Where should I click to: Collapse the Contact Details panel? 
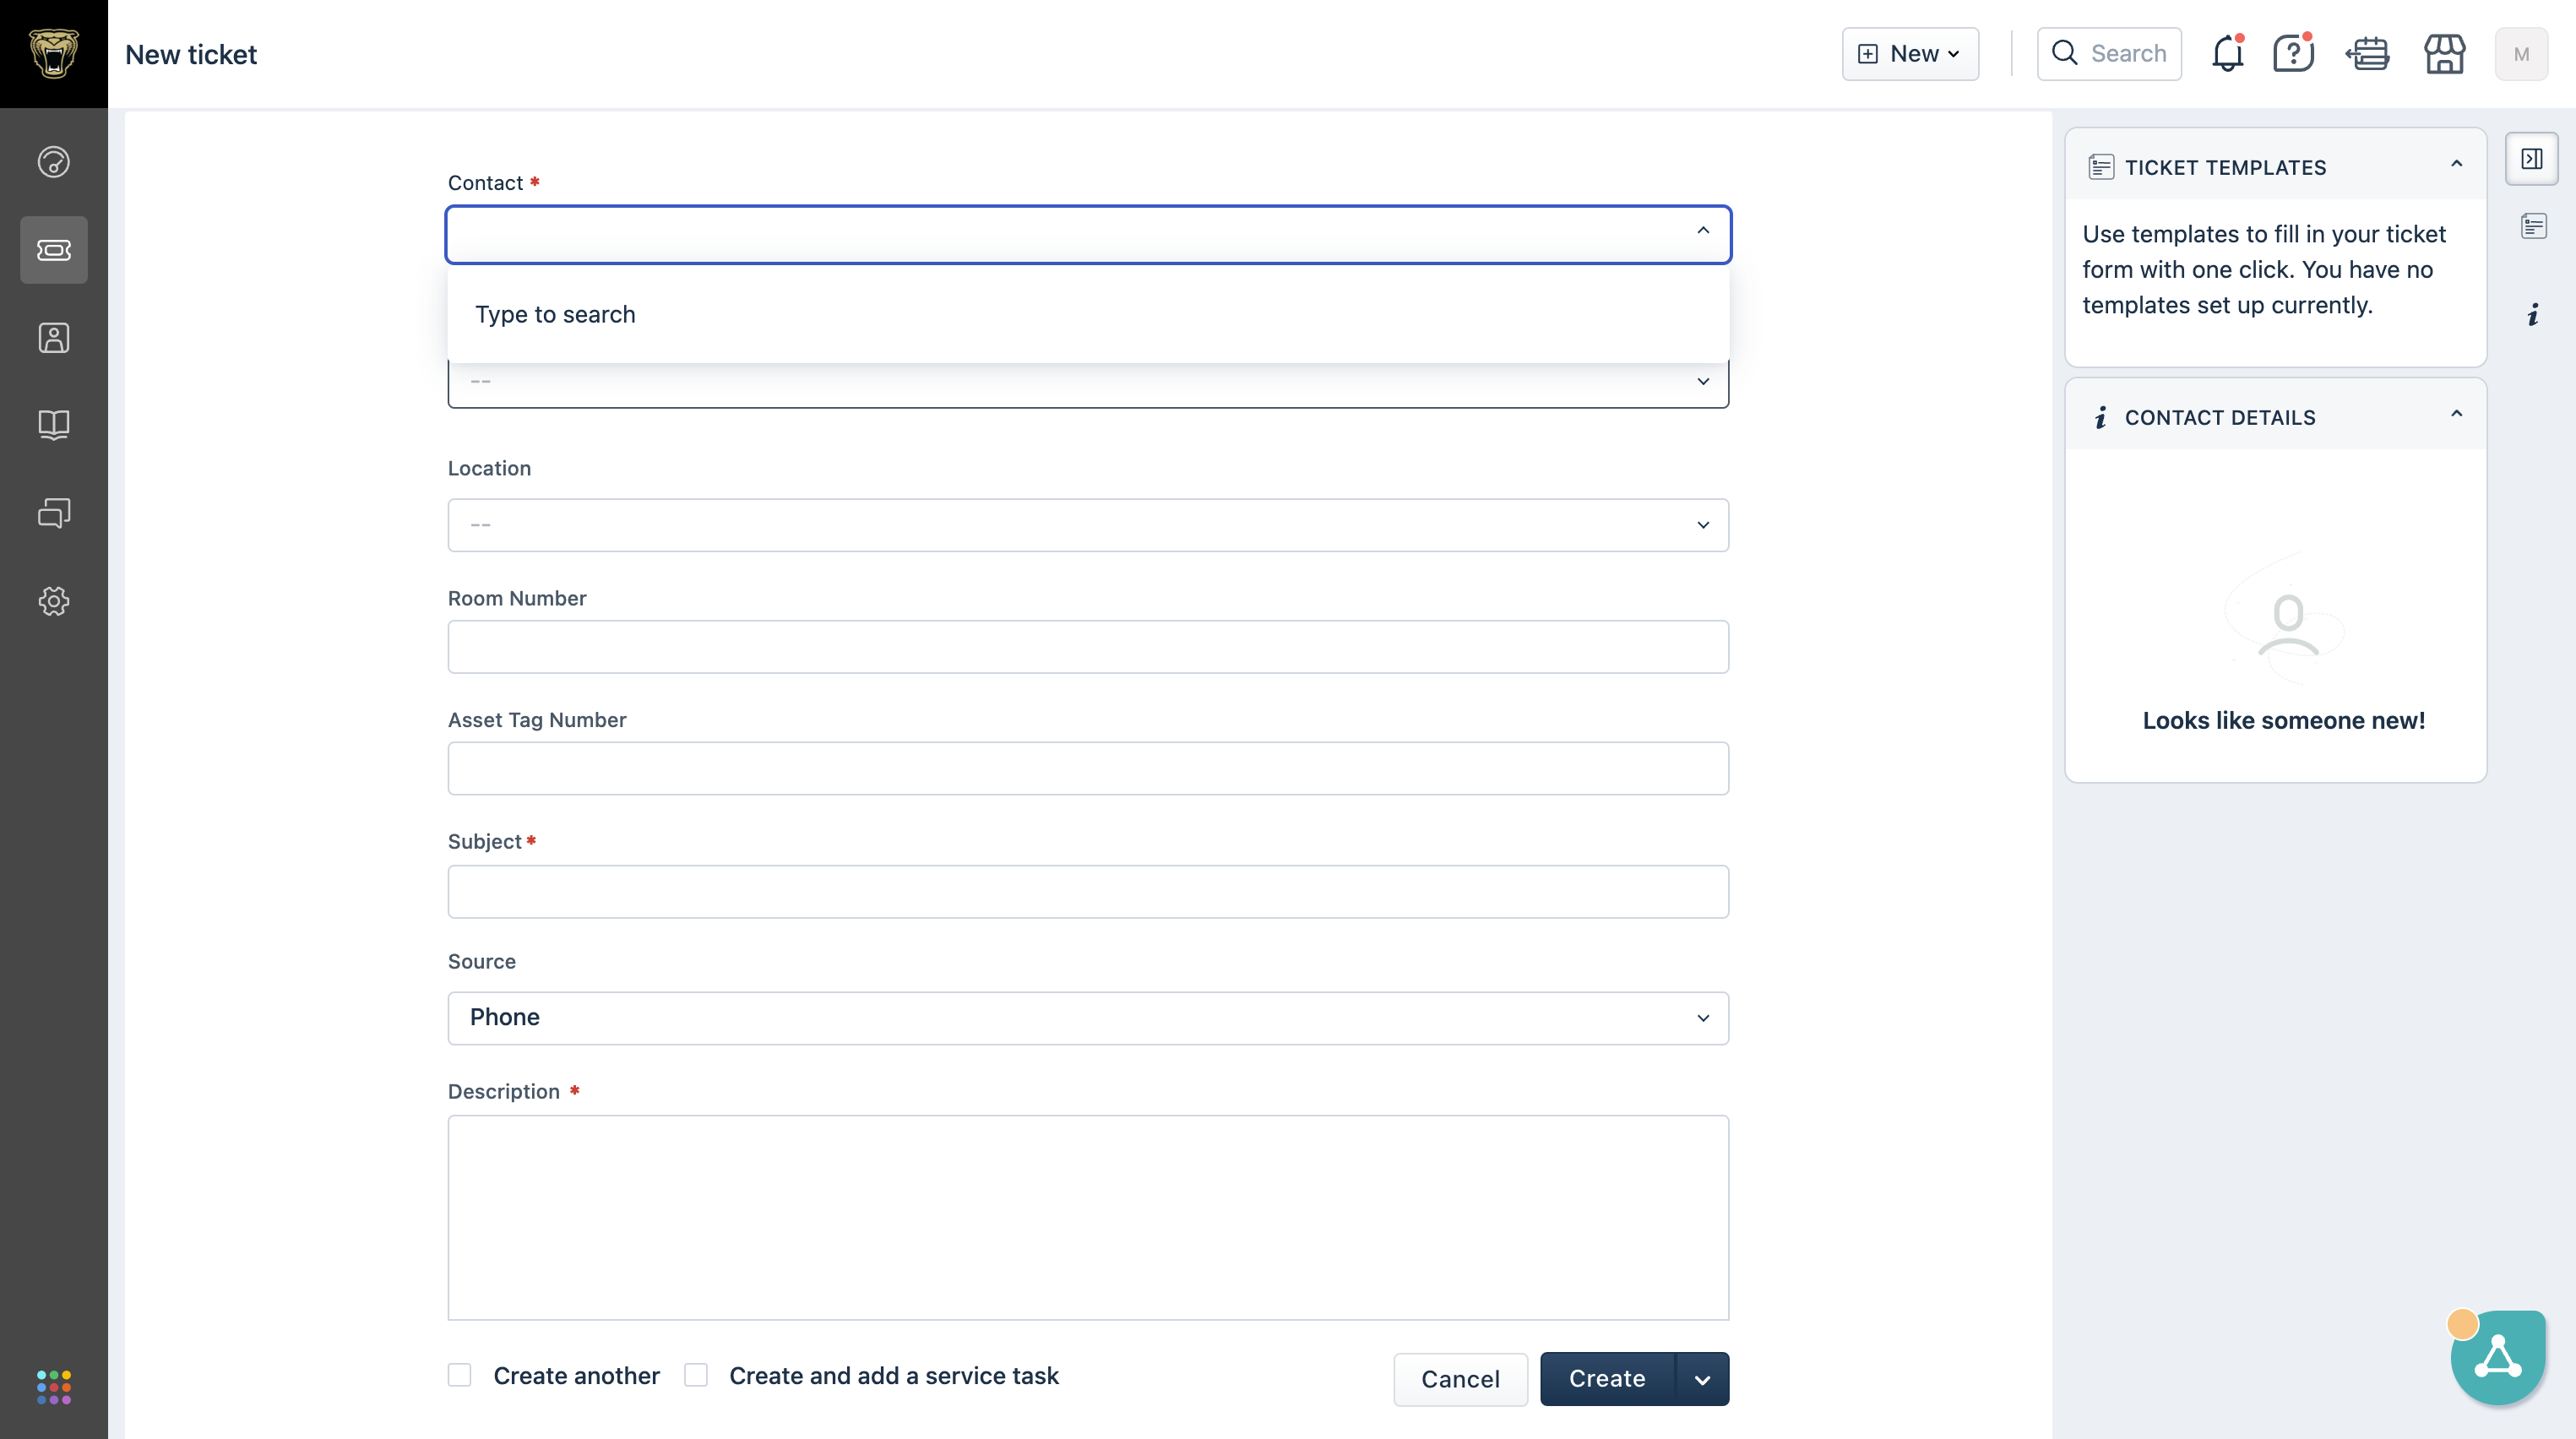coord(2456,414)
